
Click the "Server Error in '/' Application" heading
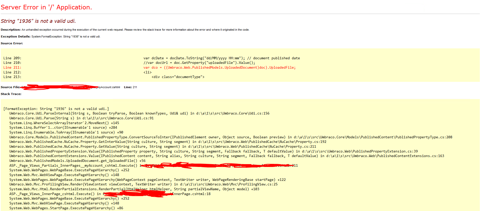[46, 7]
